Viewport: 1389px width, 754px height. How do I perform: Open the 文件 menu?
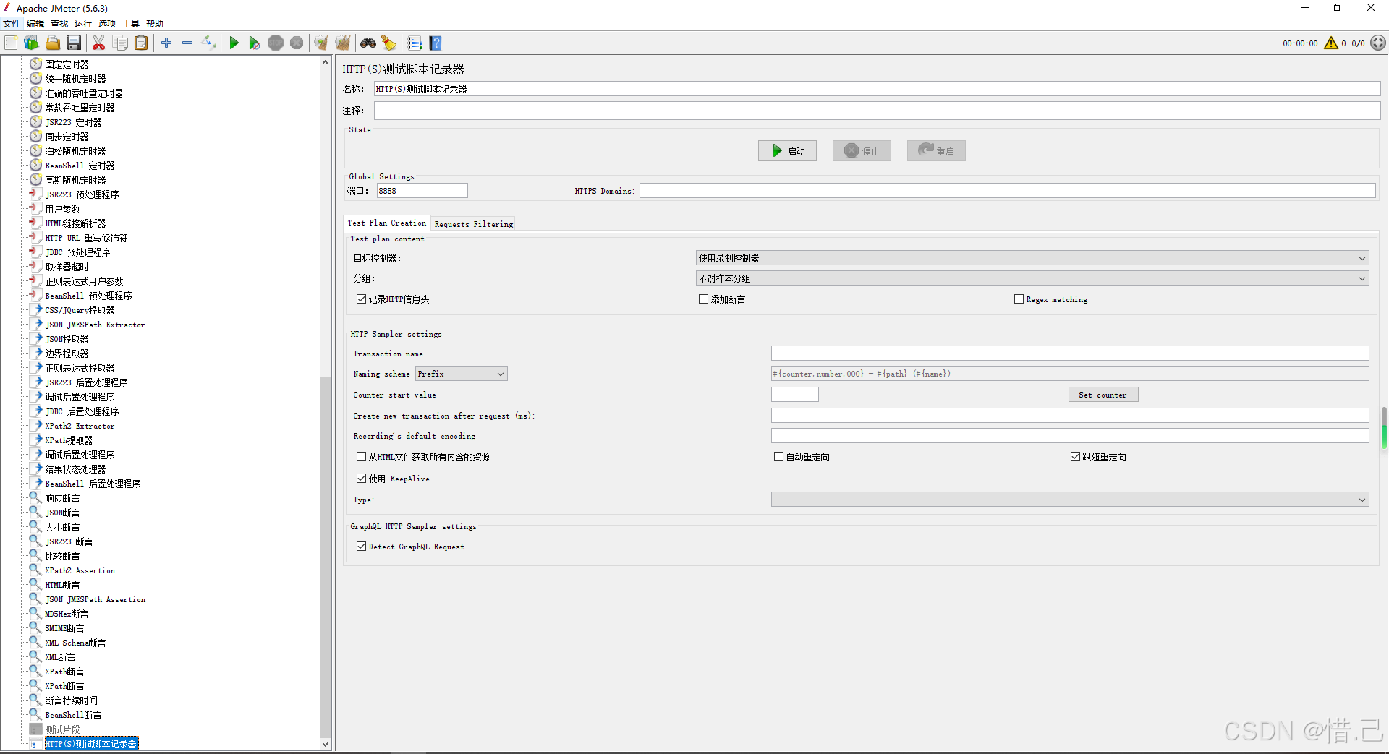coord(12,23)
